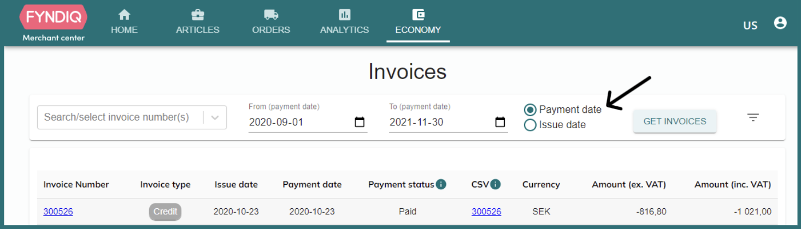Open the From date calendar picker icon
The height and width of the screenshot is (229, 801).
(x=360, y=122)
